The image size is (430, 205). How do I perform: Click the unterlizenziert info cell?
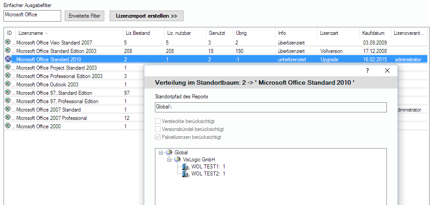coord(292,59)
